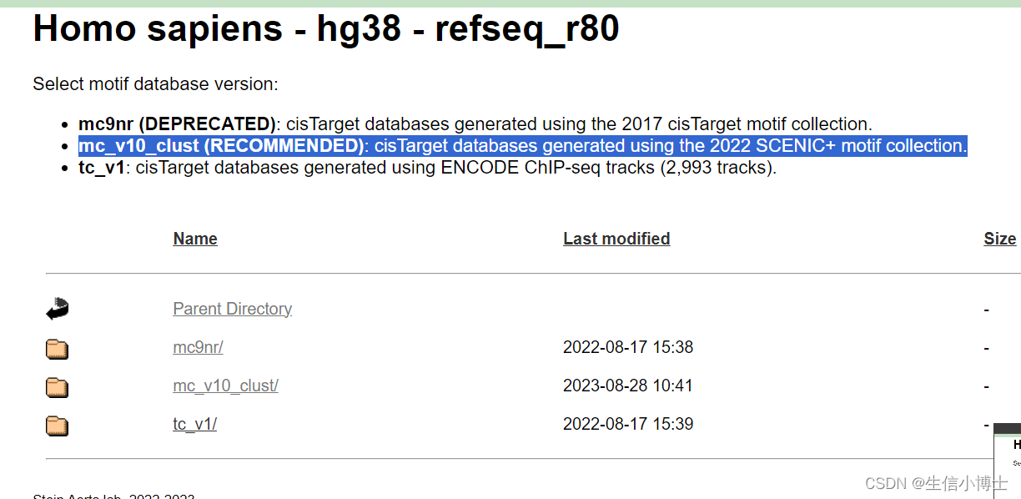Click the highlighted mc_v10_clust RECOMMENDED text

522,145
